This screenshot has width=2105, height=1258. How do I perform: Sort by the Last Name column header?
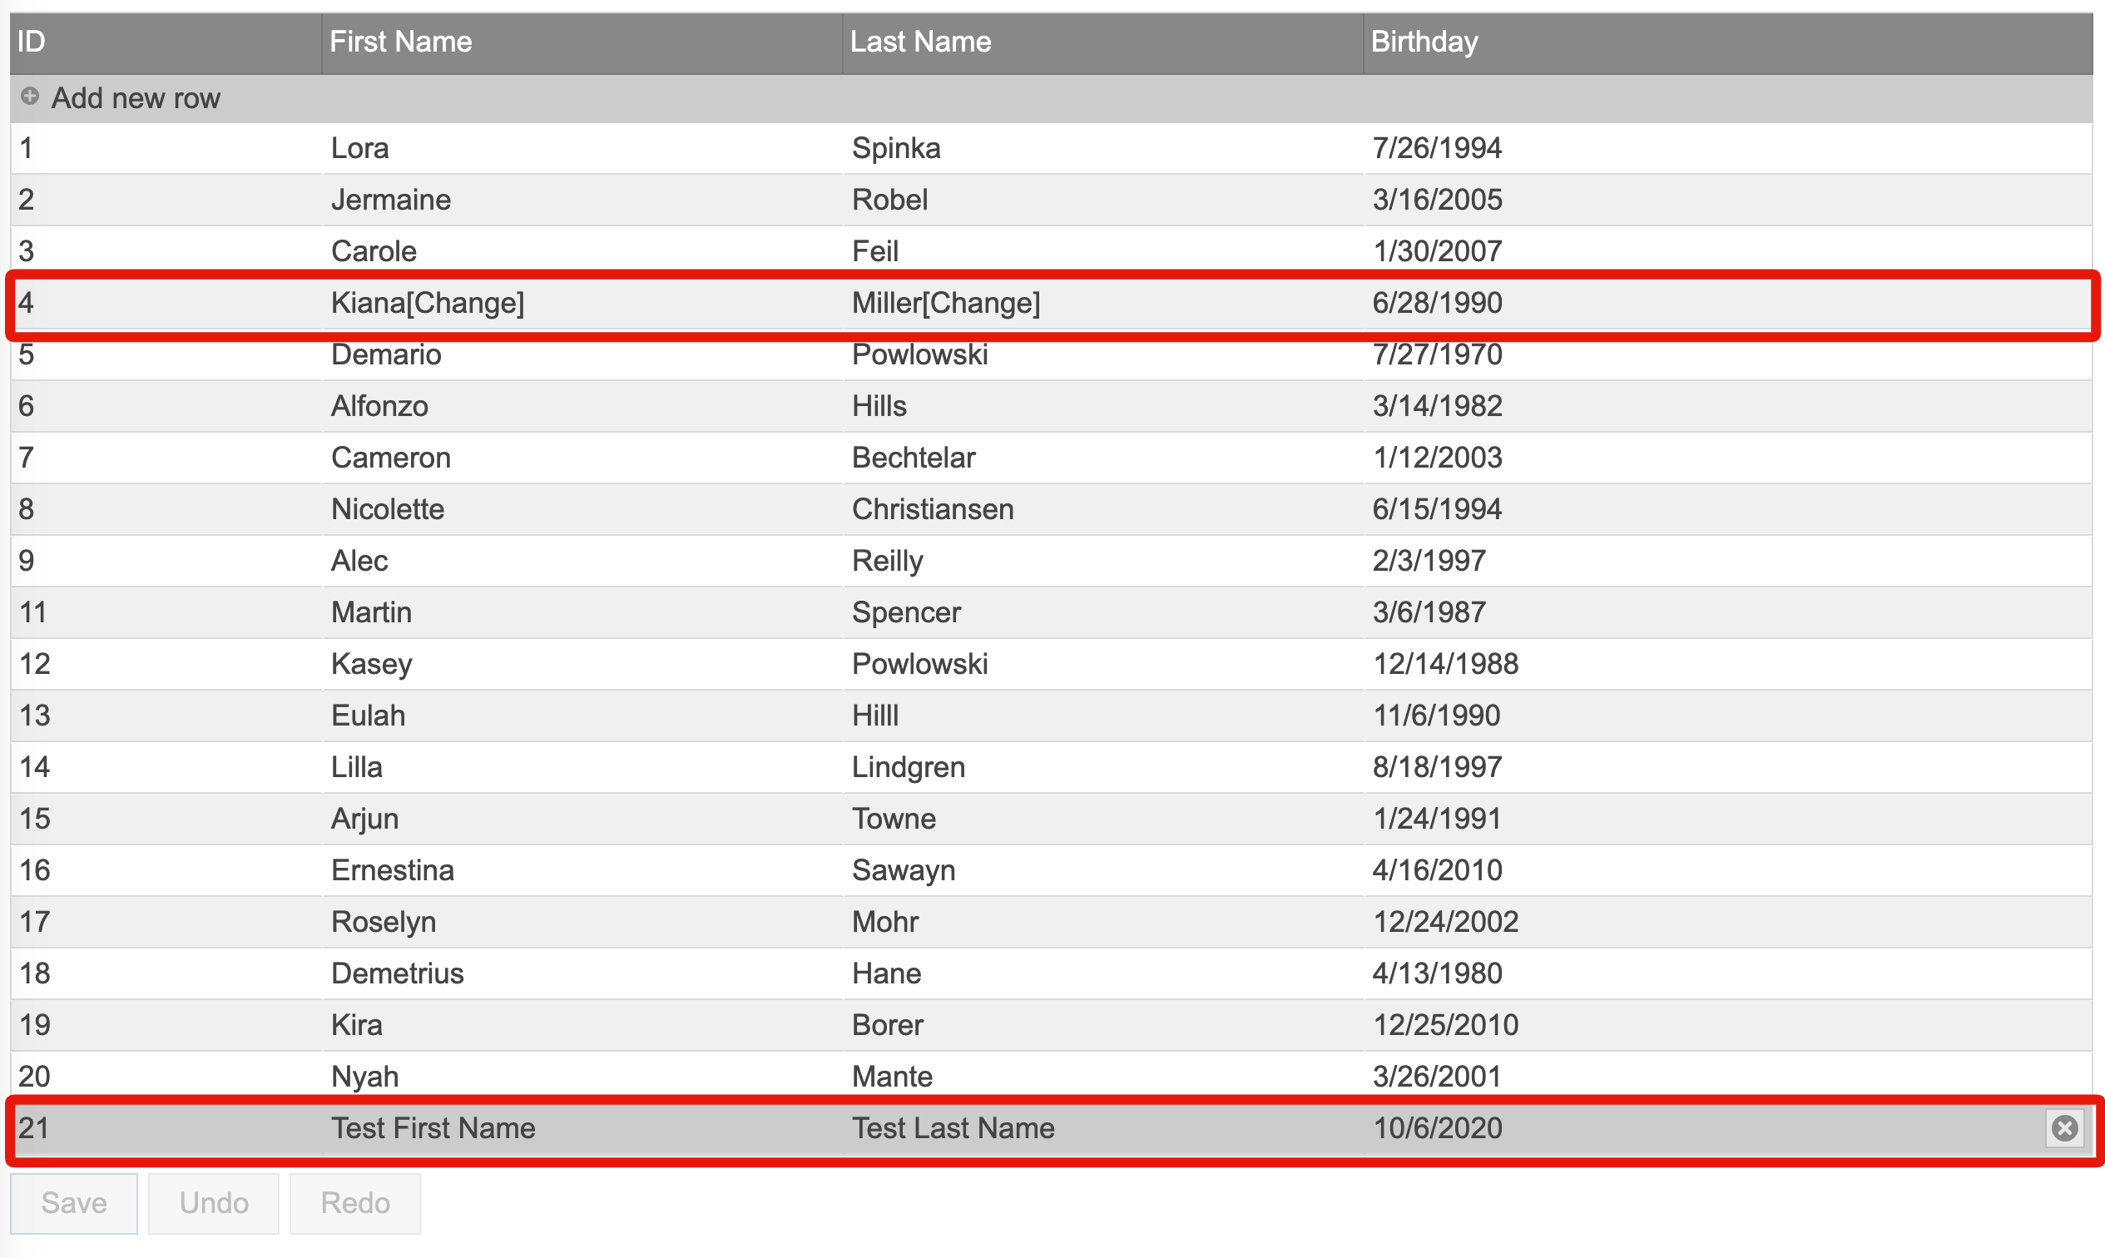click(921, 42)
